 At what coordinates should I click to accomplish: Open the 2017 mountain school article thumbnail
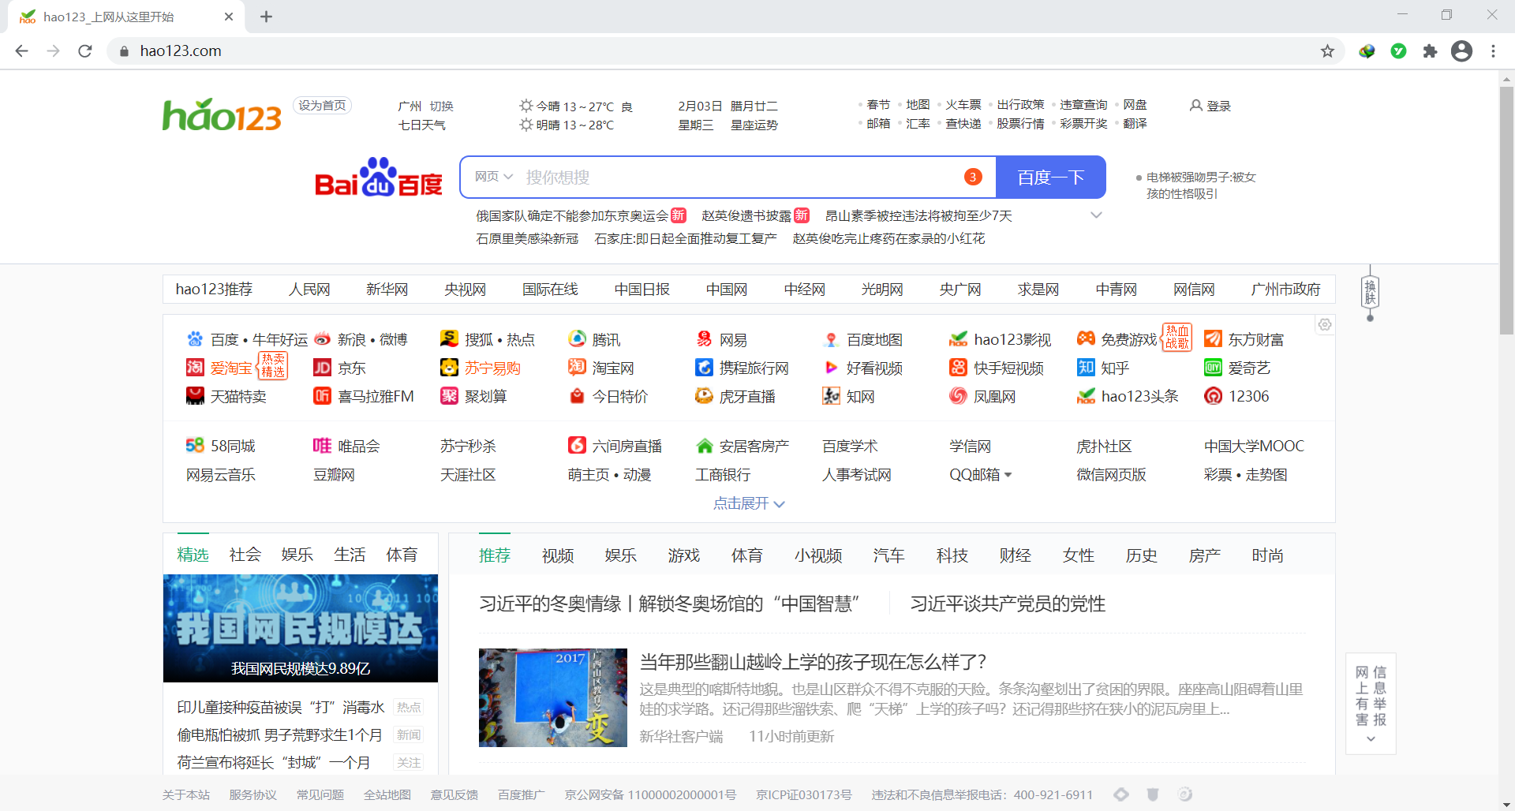click(552, 697)
